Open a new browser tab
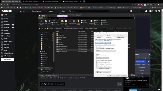Viewport: 163px width, 91px height. click(x=84, y=2)
